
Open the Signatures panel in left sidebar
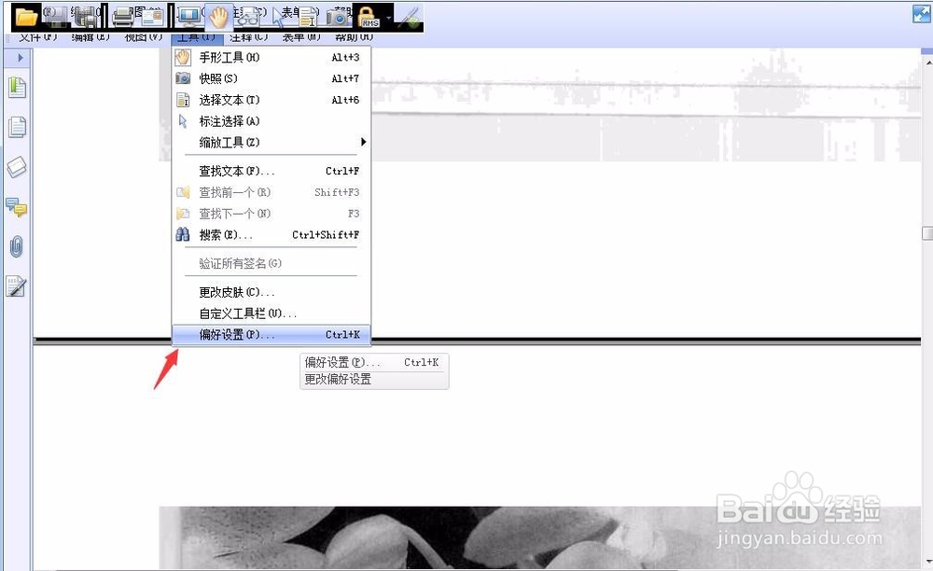(17, 286)
